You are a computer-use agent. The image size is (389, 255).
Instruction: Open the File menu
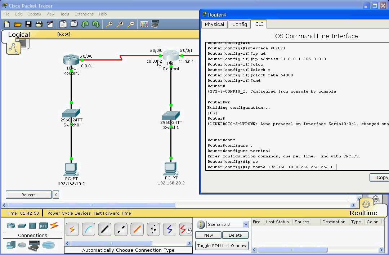coord(6,14)
